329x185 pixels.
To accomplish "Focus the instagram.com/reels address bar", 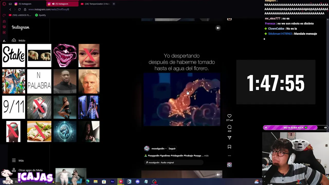I will tap(49, 10).
